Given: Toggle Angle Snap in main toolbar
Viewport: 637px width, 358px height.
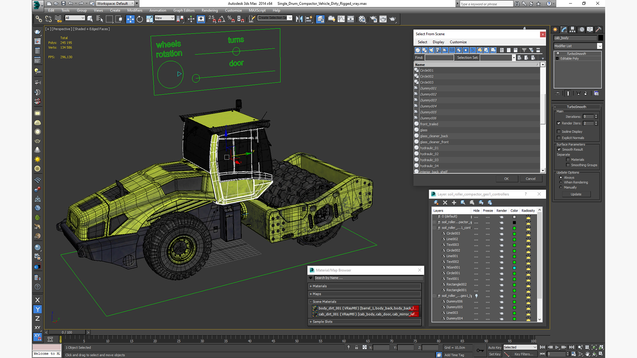Looking at the screenshot, I should [x=221, y=19].
